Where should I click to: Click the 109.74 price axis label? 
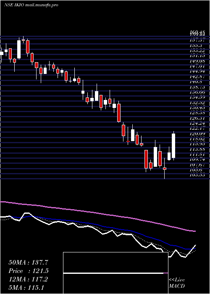pyautogui.click(x=197, y=160)
